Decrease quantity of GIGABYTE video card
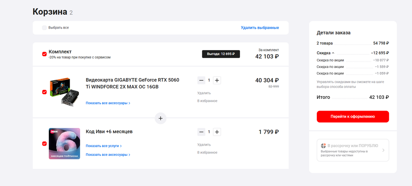 (201, 80)
